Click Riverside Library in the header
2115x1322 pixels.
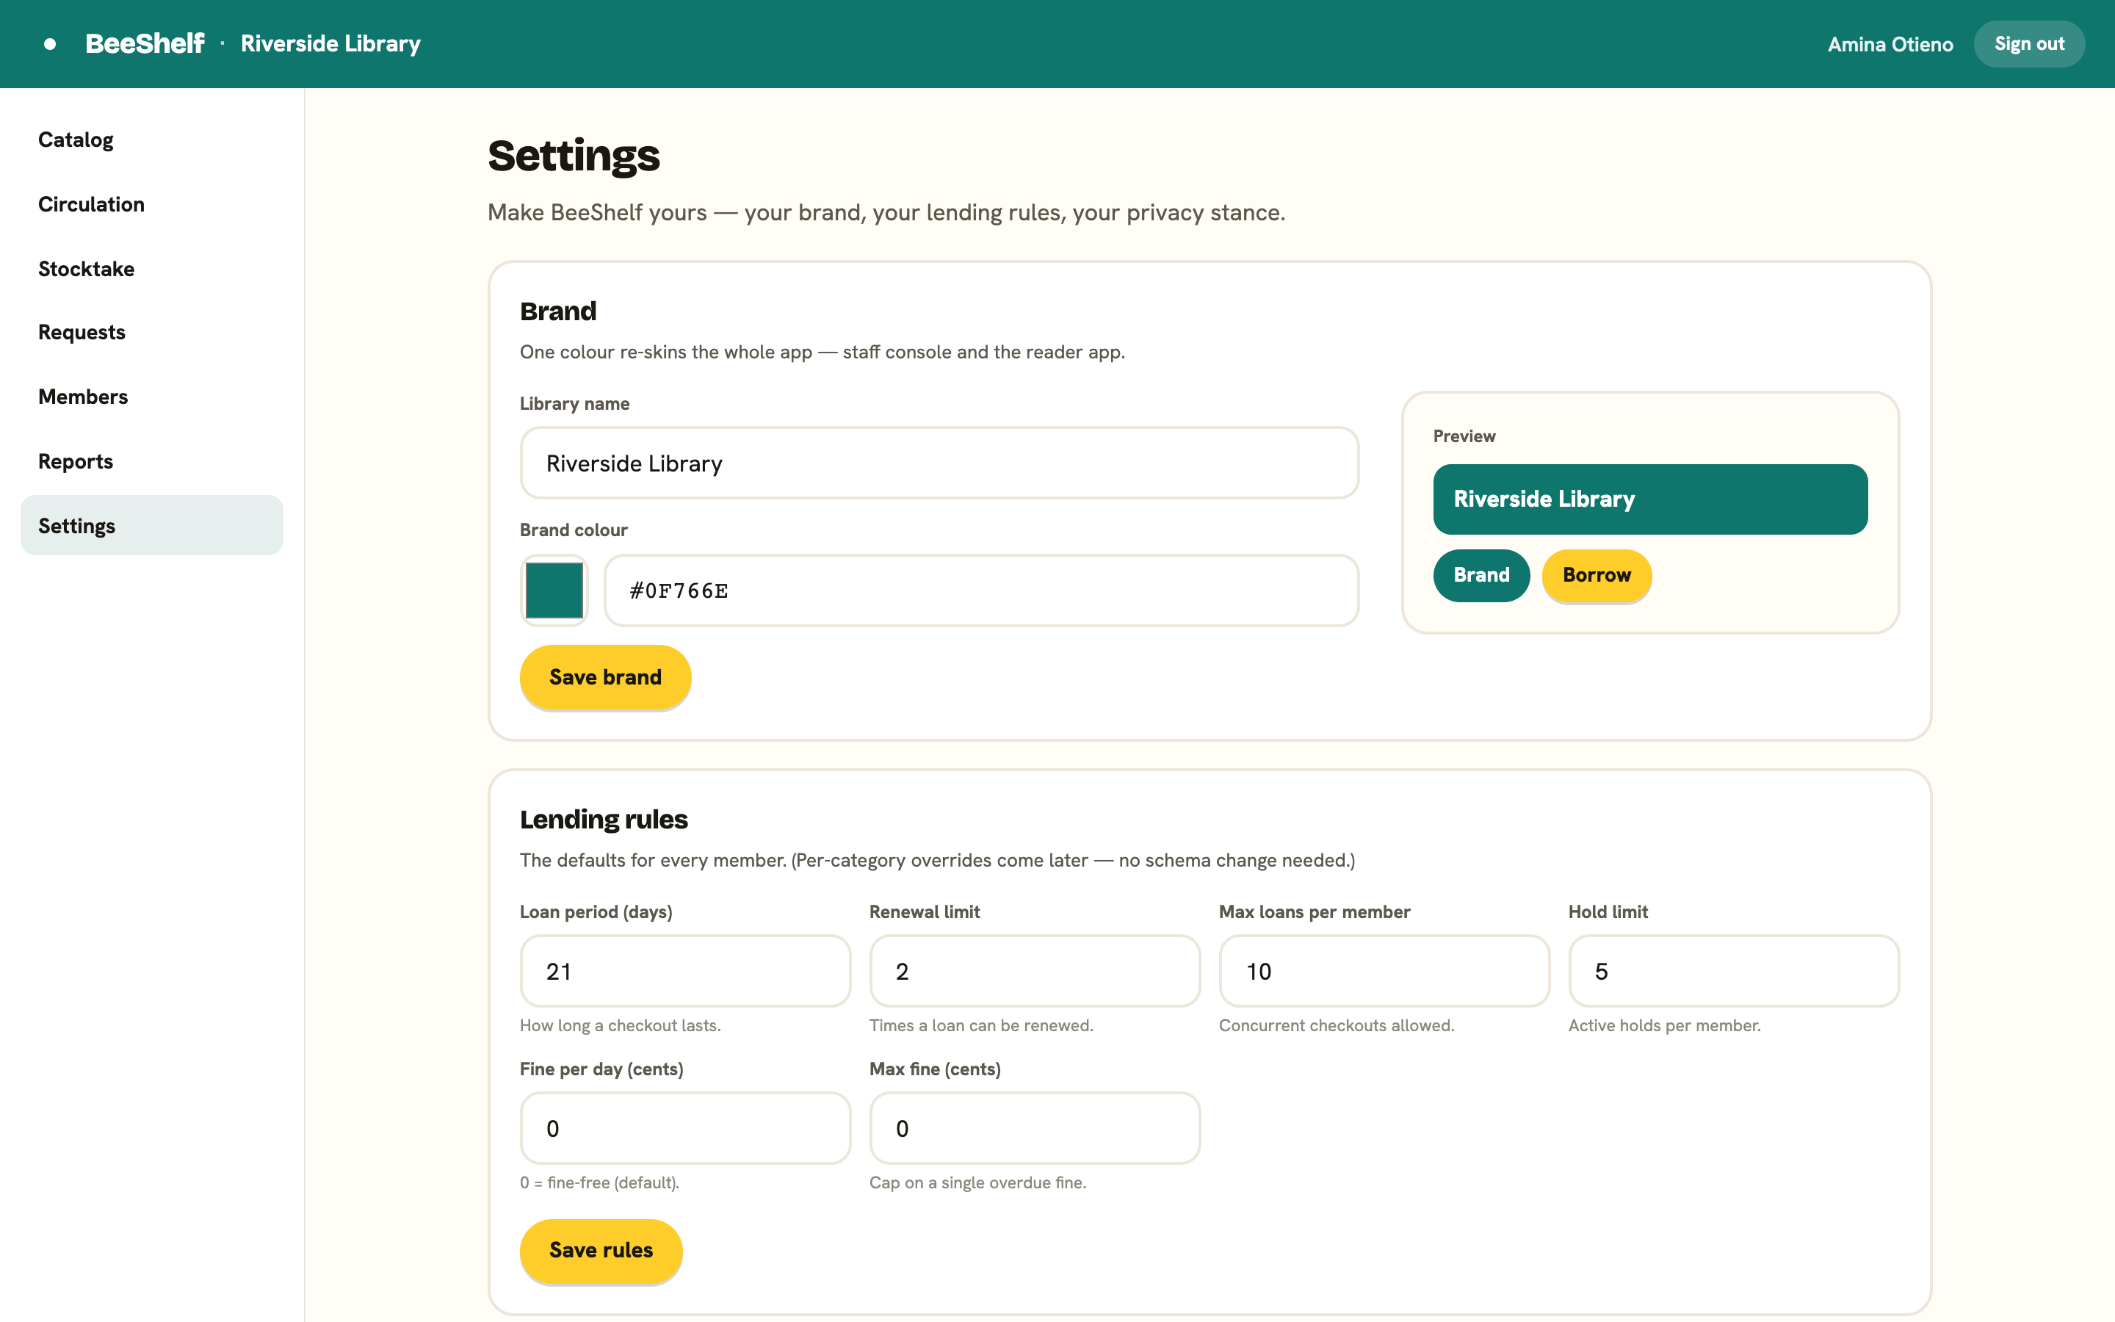point(330,44)
